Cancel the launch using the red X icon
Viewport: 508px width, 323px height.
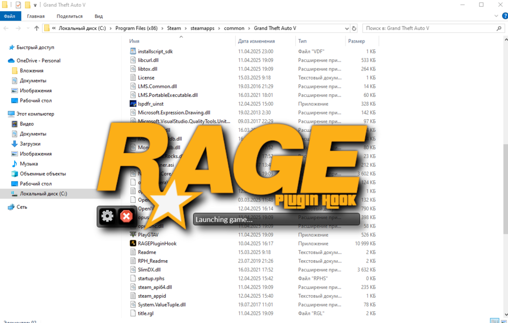coord(125,216)
